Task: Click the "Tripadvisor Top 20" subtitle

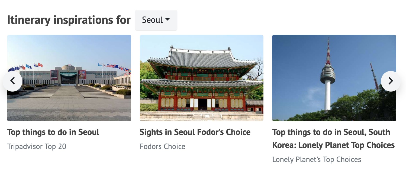Action: coord(37,147)
